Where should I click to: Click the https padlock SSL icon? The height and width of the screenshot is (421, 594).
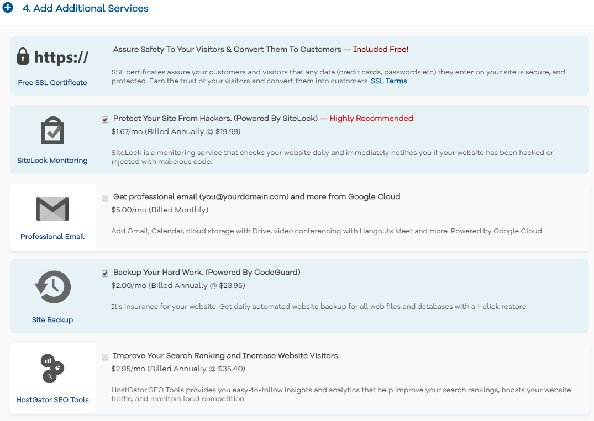click(x=52, y=57)
